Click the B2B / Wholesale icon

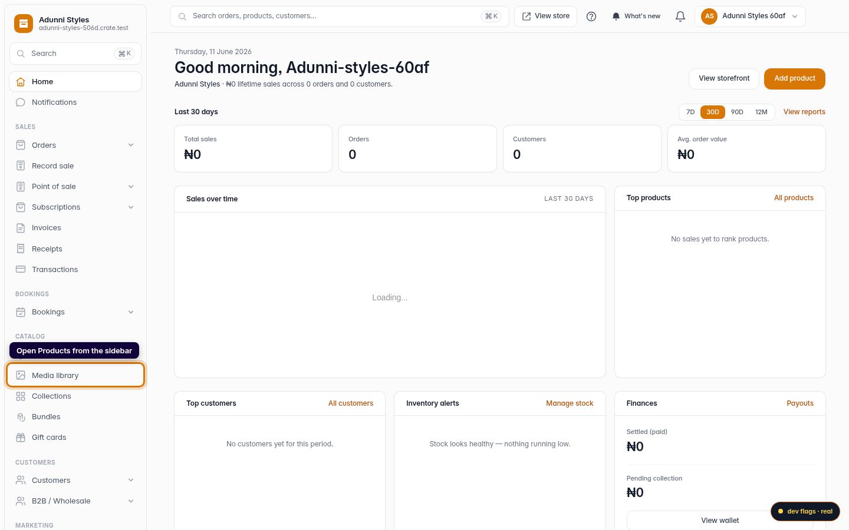(x=21, y=501)
